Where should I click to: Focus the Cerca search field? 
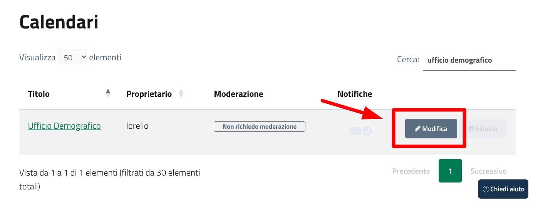(469, 60)
